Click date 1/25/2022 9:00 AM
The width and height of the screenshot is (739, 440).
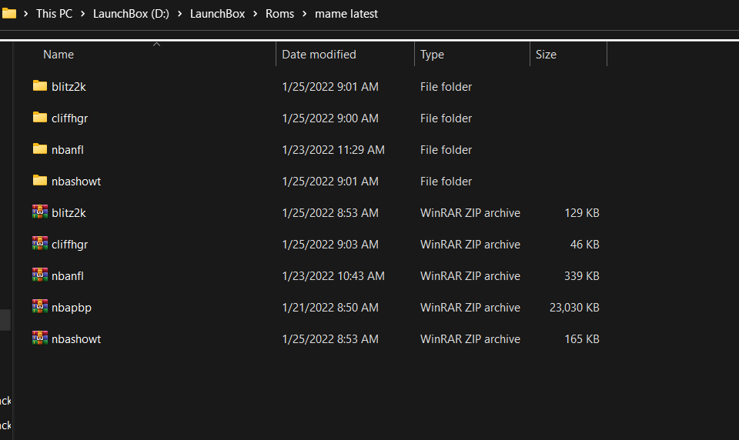[x=330, y=118]
